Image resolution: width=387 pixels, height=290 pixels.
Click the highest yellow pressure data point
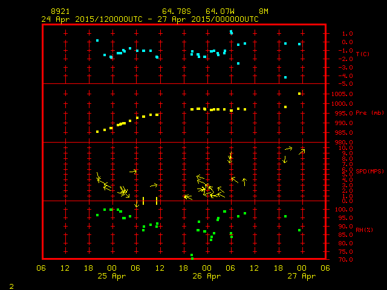tap(299, 94)
